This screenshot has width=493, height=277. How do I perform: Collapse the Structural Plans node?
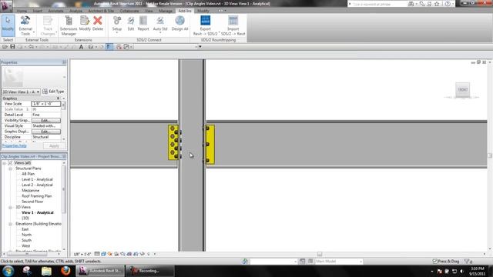(10, 169)
